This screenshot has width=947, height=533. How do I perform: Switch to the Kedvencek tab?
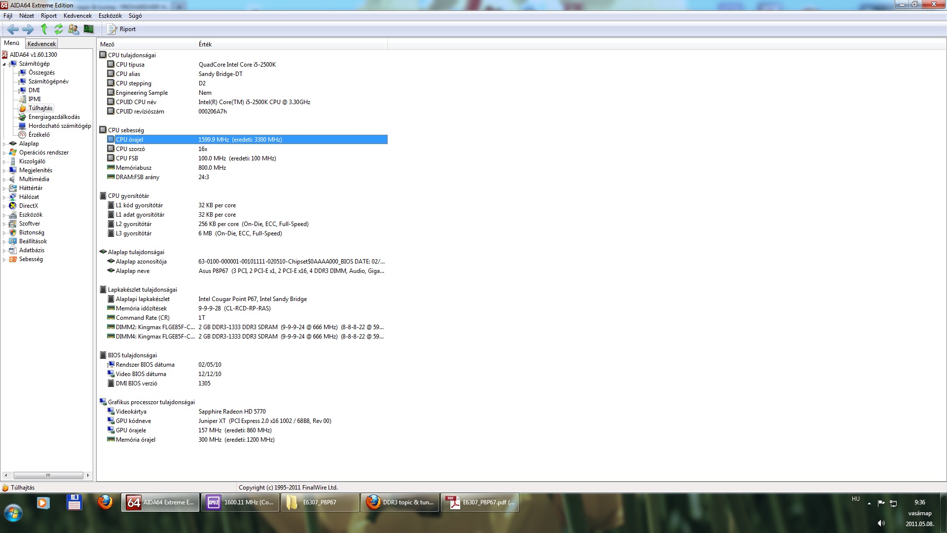click(41, 44)
